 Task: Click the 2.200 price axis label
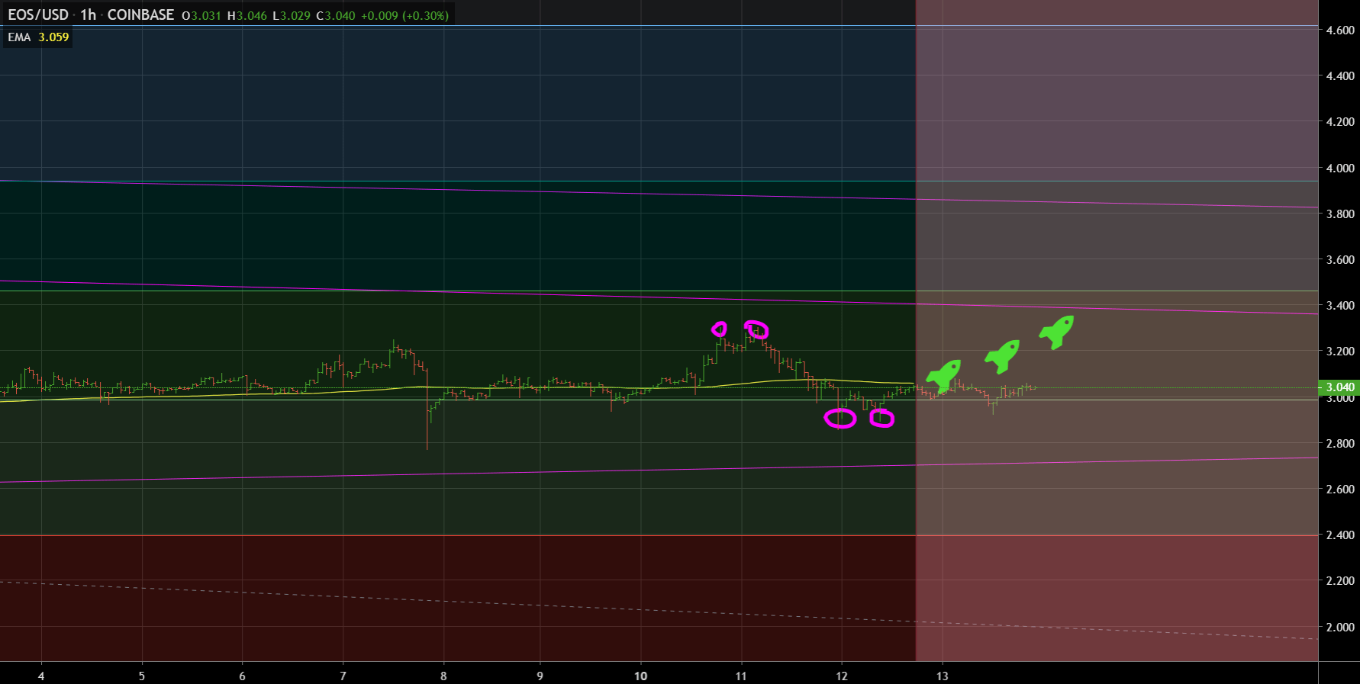pos(1341,581)
